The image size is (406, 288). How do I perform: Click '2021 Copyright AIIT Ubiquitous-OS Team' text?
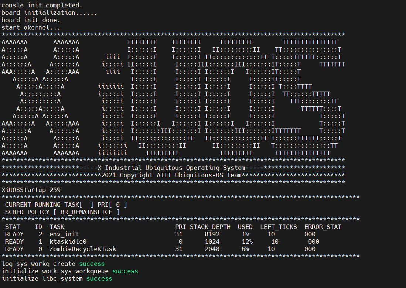click(x=171, y=175)
